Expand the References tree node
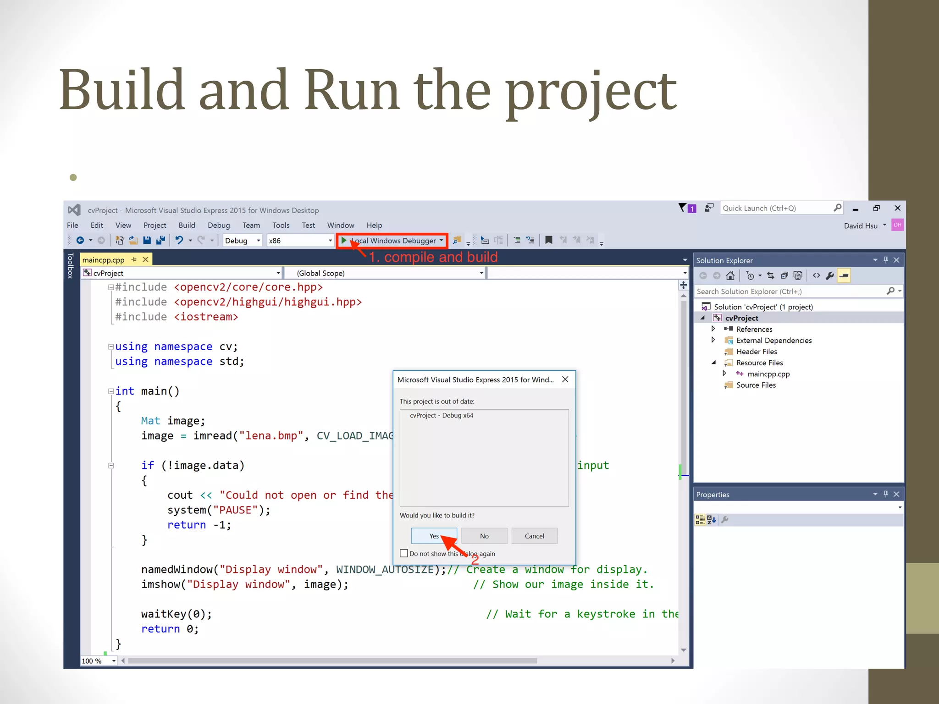Screen dimensions: 939x704 pyautogui.click(x=713, y=329)
